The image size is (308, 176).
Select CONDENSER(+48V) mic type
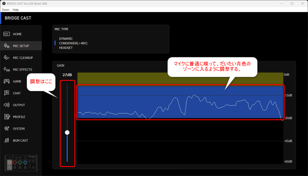[x=73, y=43]
